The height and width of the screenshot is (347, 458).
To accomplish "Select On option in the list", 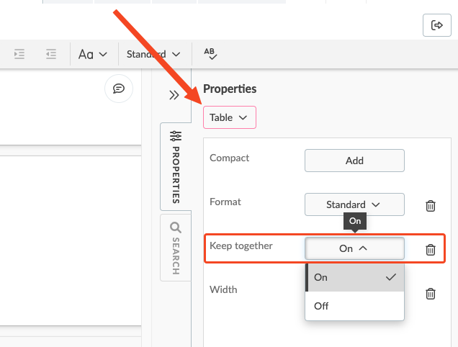I will (x=354, y=277).
